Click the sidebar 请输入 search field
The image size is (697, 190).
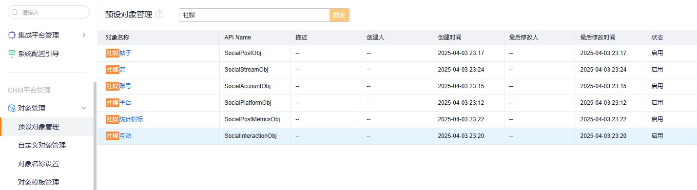pyautogui.click(x=49, y=13)
